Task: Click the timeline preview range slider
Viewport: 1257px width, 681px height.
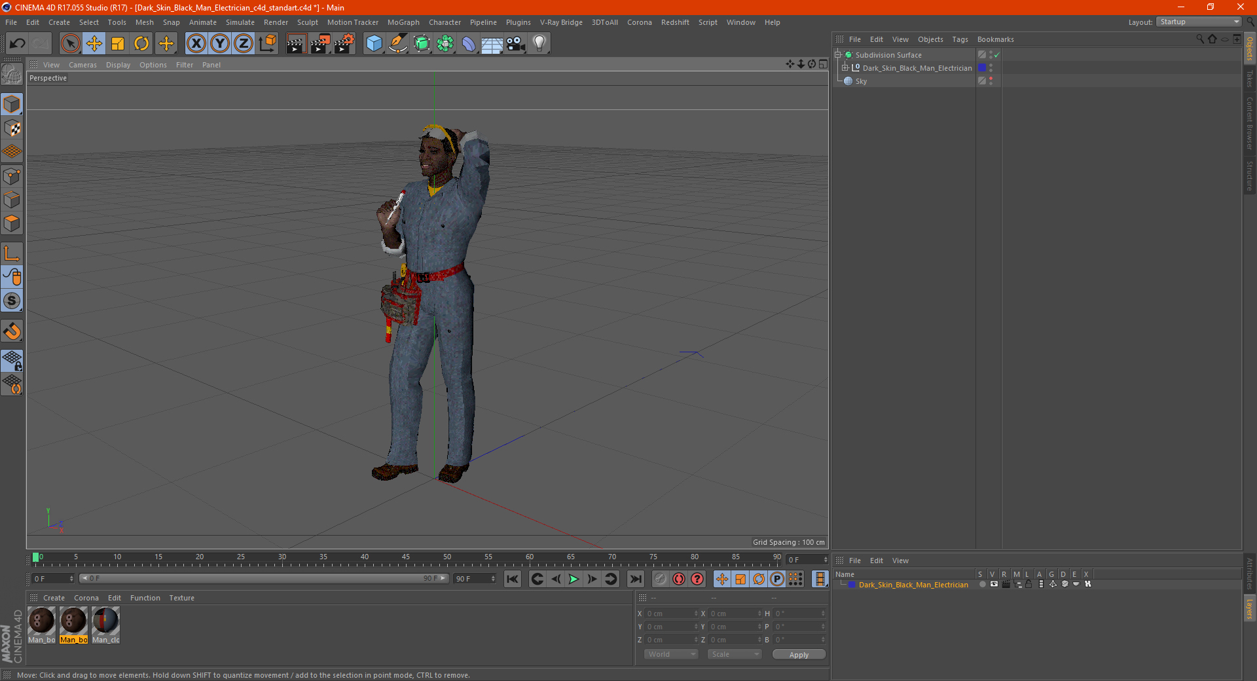Action: point(264,578)
